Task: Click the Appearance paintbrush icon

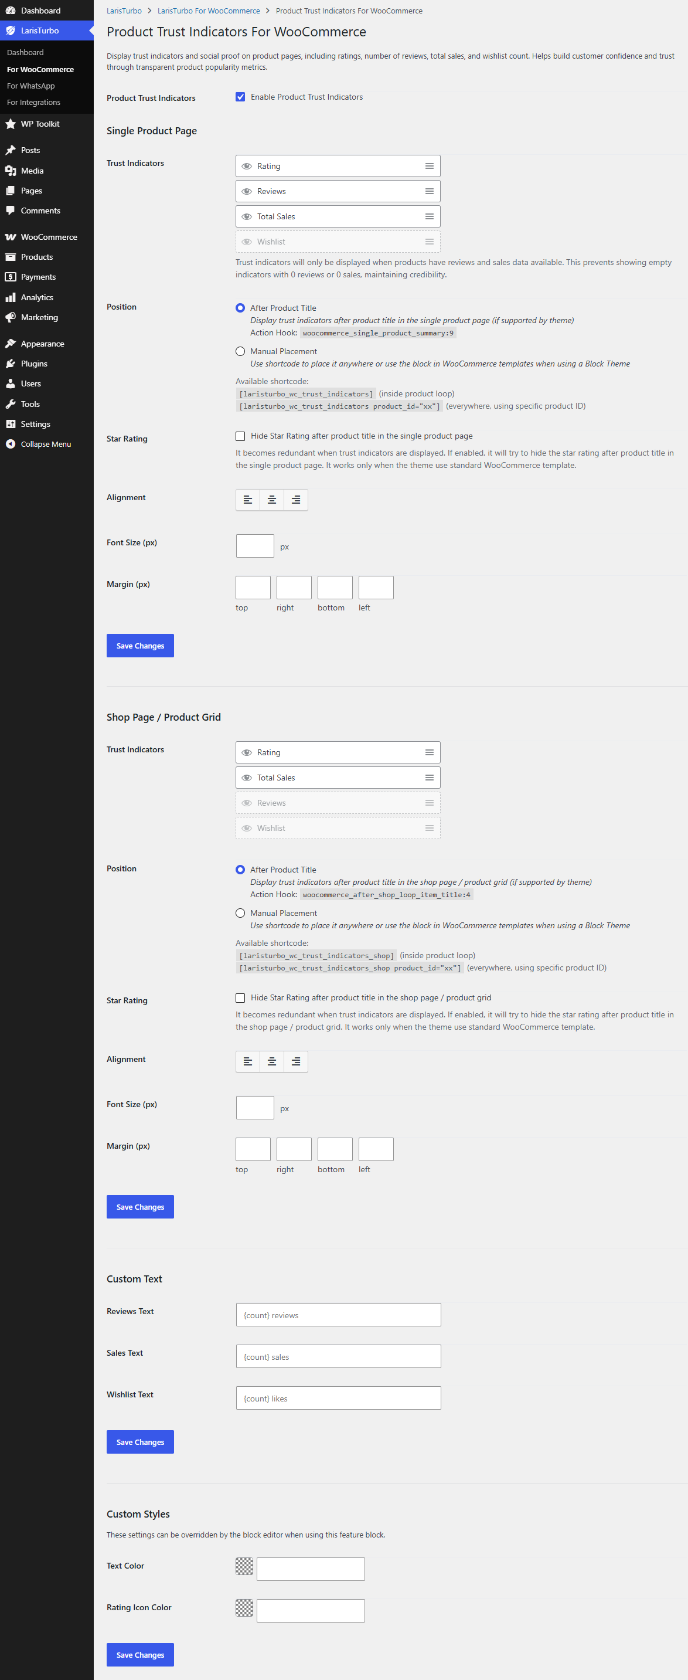Action: [11, 344]
